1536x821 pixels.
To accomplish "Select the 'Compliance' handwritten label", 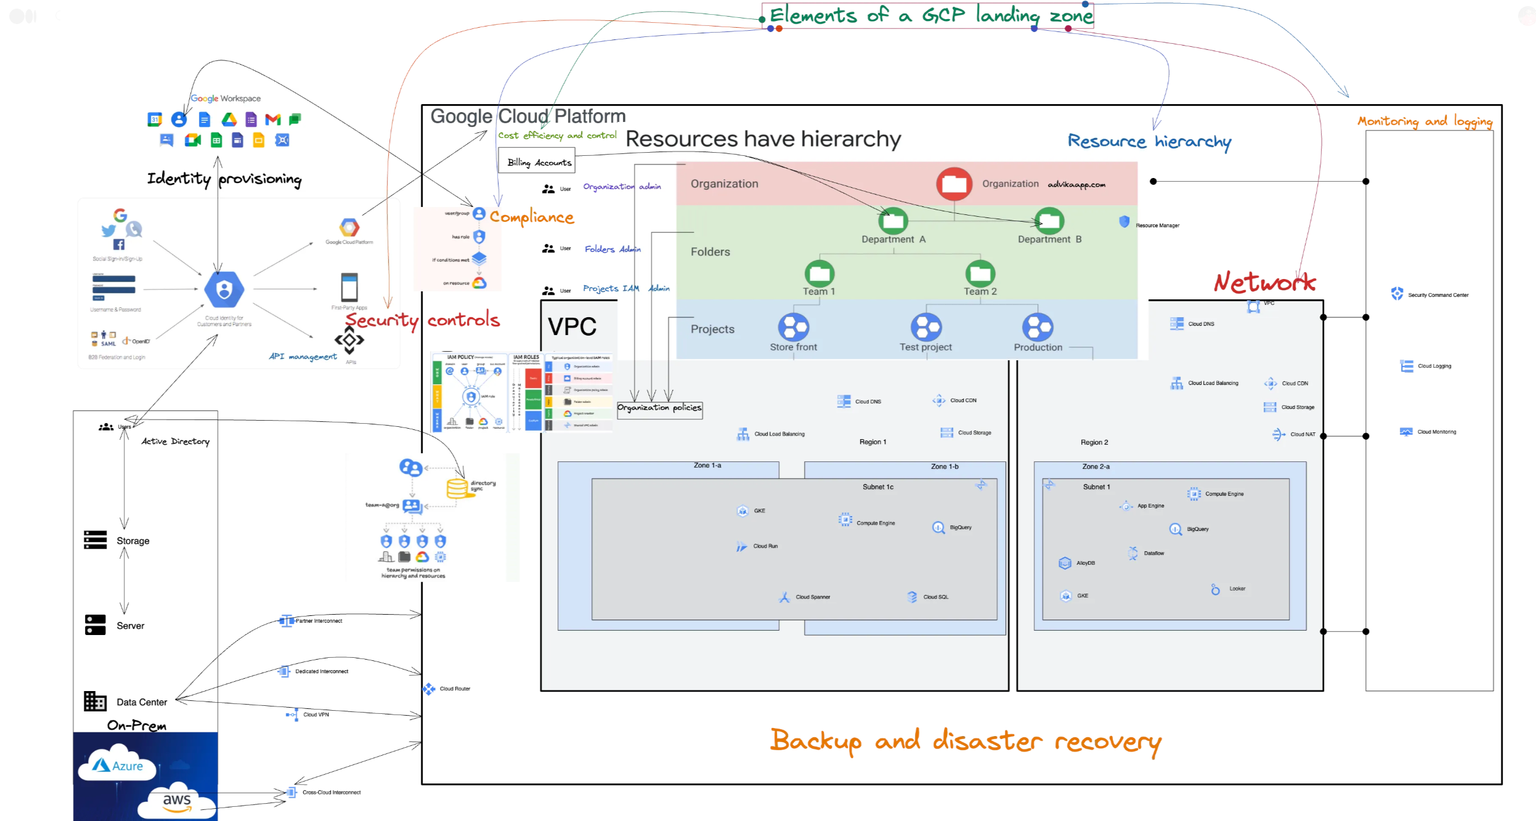I will point(532,217).
